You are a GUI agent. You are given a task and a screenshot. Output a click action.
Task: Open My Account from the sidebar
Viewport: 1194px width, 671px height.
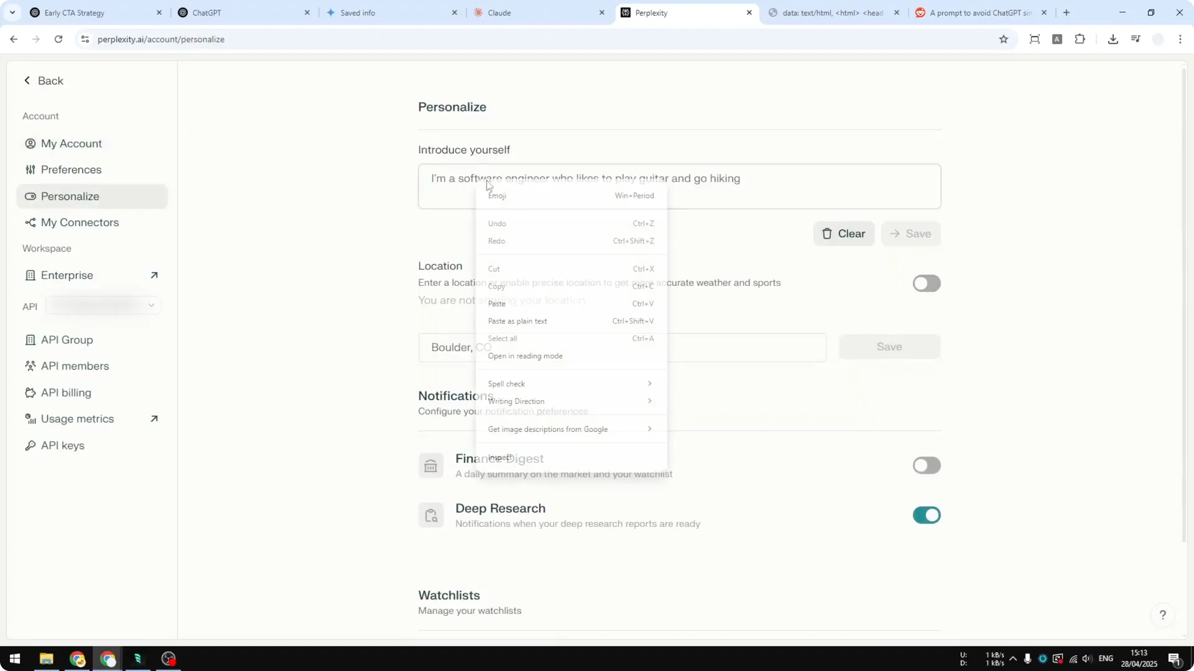[x=71, y=144]
